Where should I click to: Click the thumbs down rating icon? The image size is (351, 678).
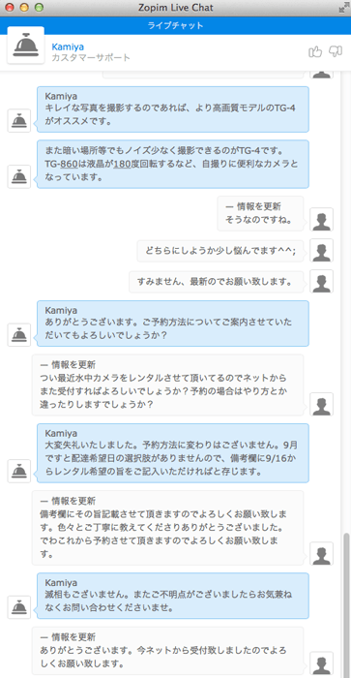[336, 52]
